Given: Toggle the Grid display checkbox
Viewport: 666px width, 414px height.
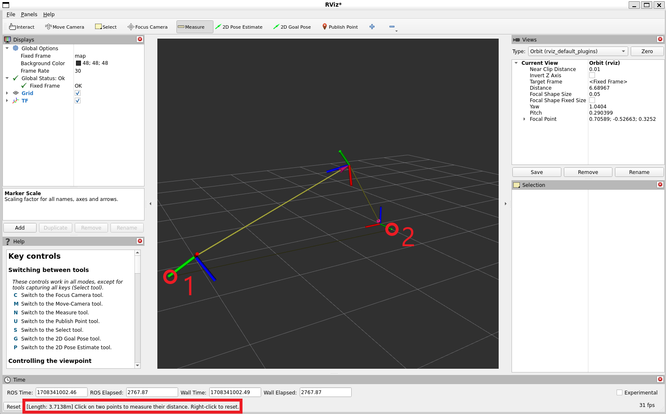Looking at the screenshot, I should click(x=78, y=93).
